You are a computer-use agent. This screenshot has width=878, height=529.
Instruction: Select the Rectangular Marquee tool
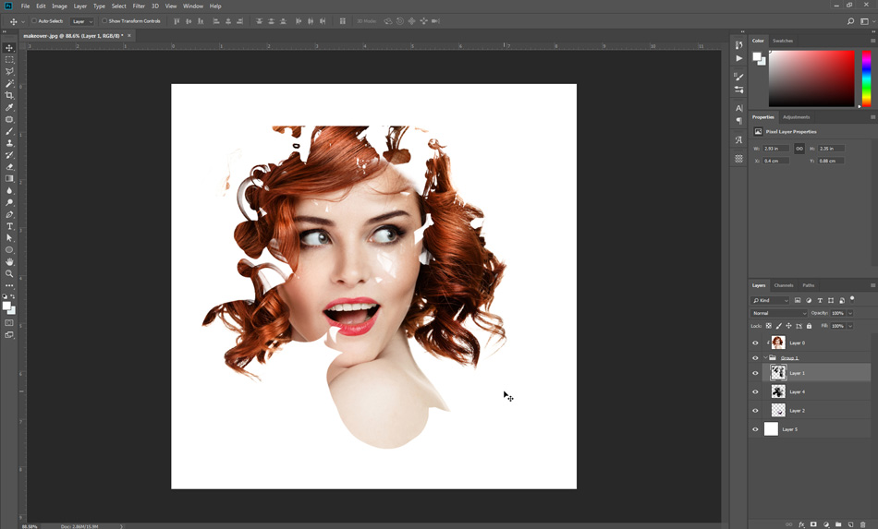tap(9, 59)
